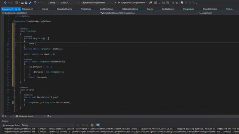The image size is (239, 134).
Task: Close the active Program.cs tab
Action: pos(19,9)
